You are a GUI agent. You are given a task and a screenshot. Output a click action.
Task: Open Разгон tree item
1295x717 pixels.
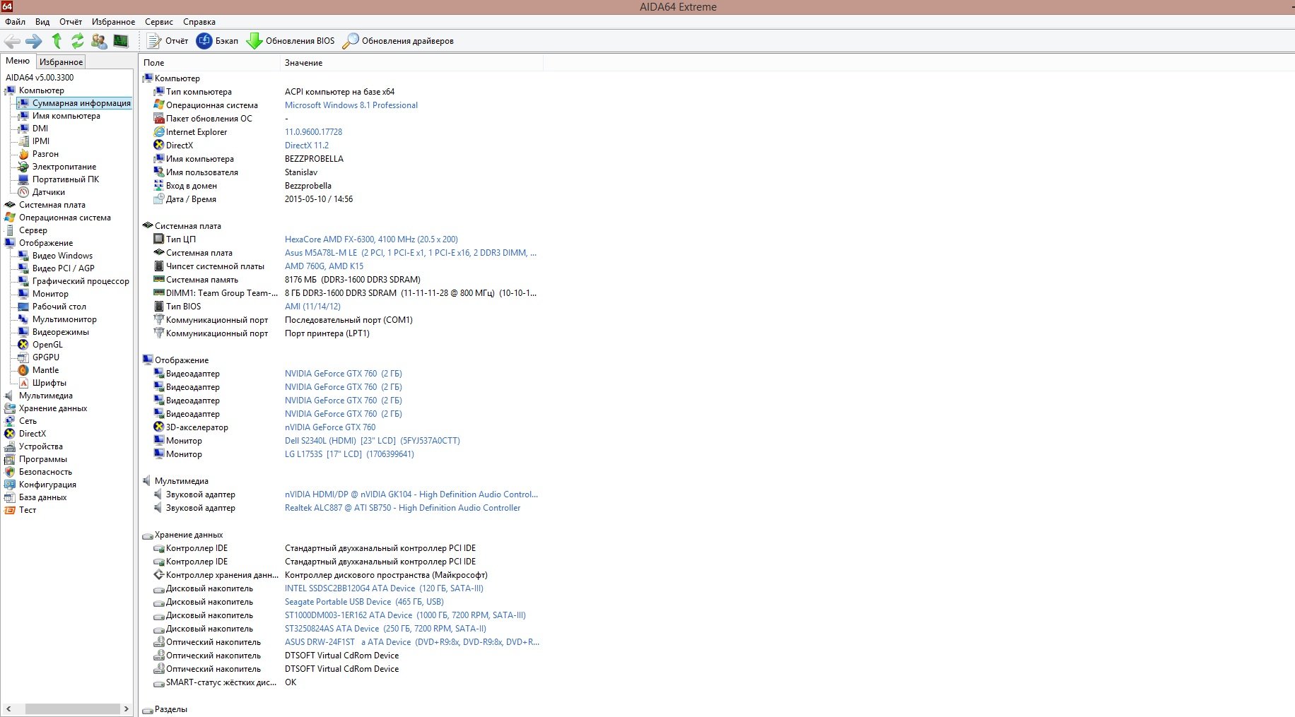pyautogui.click(x=45, y=154)
